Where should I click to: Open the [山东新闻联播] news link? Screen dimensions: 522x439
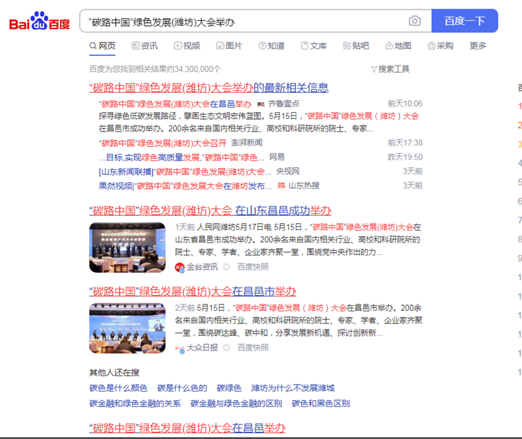(185, 171)
